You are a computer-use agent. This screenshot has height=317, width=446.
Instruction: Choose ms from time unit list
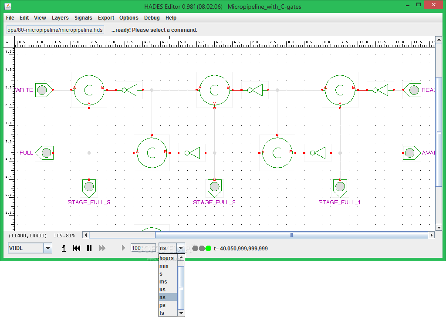(x=168, y=281)
